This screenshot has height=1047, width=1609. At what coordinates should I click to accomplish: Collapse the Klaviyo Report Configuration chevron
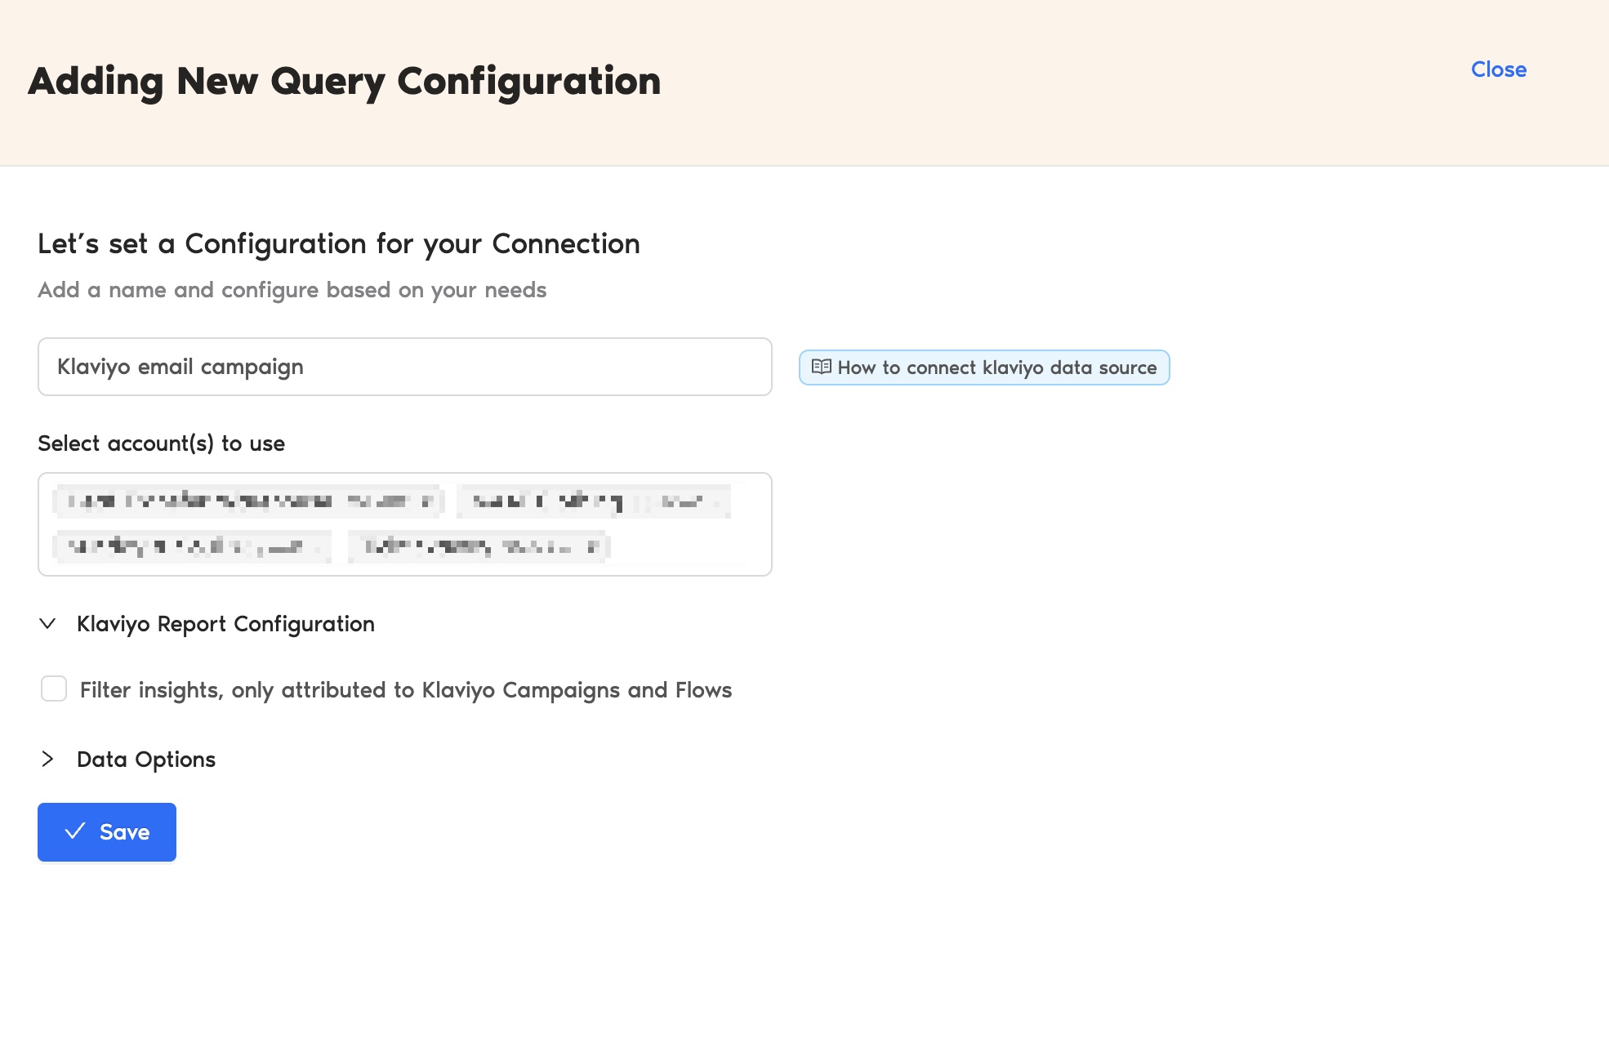click(47, 624)
